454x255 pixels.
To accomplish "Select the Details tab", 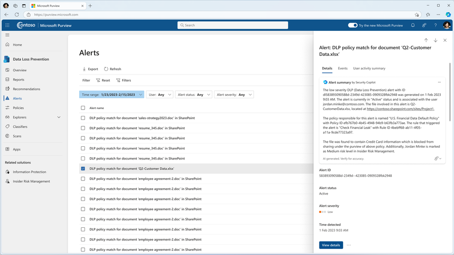I will pyautogui.click(x=327, y=68).
